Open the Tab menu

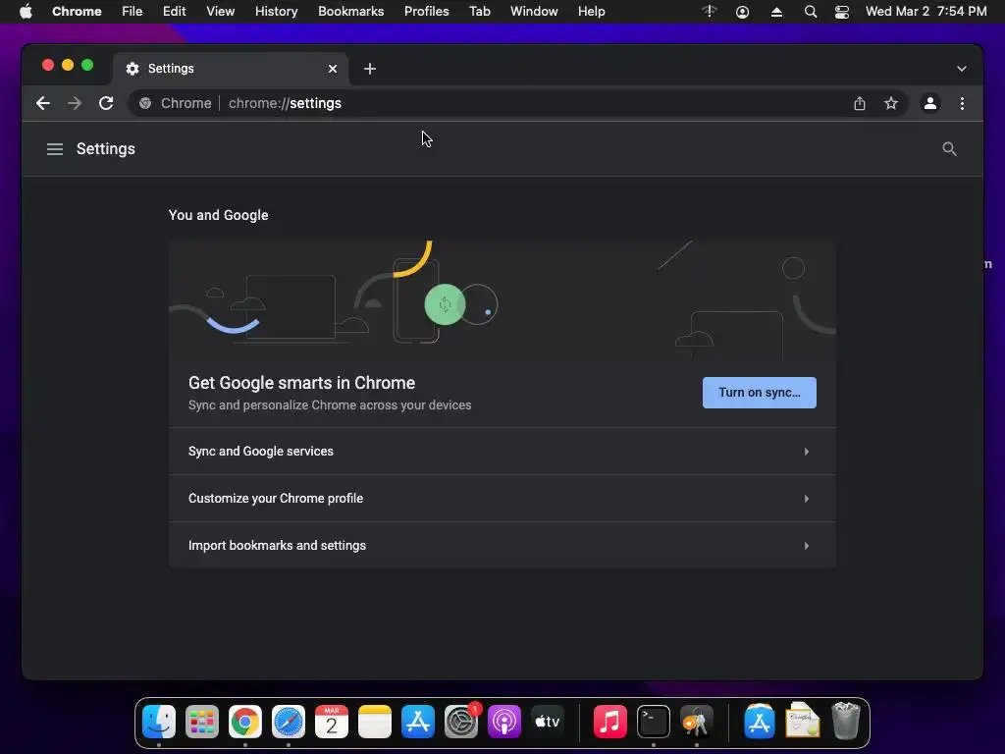click(479, 12)
